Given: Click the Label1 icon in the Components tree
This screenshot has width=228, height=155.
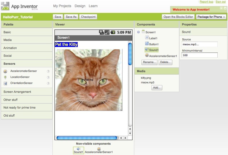Looking at the screenshot, I should 147,38.
